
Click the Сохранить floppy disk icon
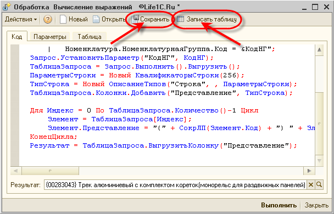point(135,19)
